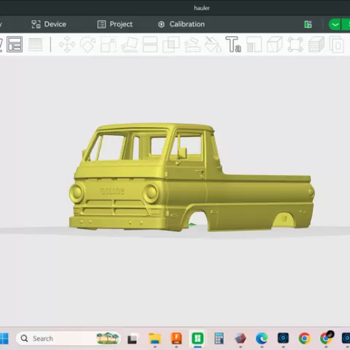Select the variable layer height lines icon
The image size is (350, 350).
point(36,44)
